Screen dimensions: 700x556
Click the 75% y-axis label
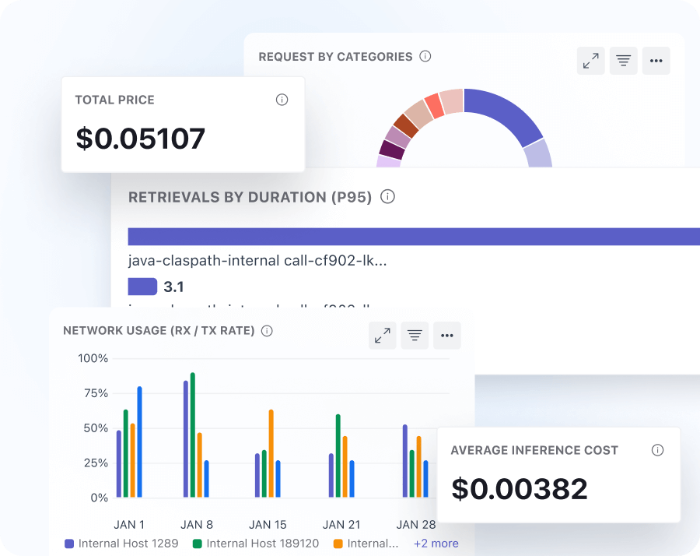96,393
